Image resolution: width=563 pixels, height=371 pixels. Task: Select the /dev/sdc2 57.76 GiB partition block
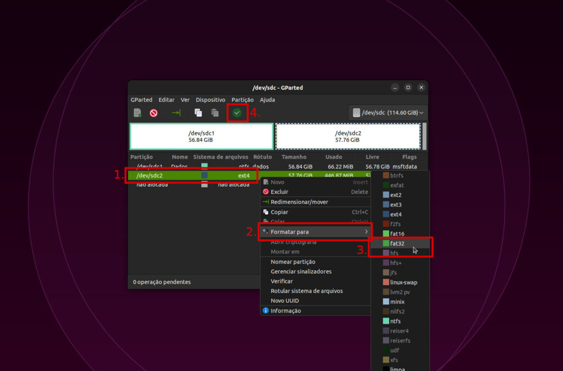[x=348, y=137]
